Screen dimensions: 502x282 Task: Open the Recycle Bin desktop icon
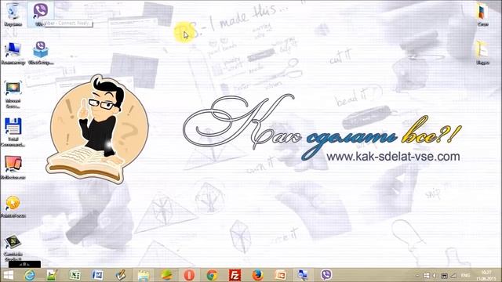coord(13,14)
